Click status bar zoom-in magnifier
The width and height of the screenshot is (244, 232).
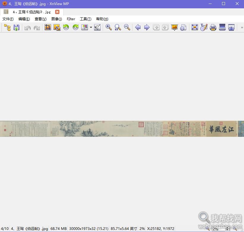pos(208,229)
